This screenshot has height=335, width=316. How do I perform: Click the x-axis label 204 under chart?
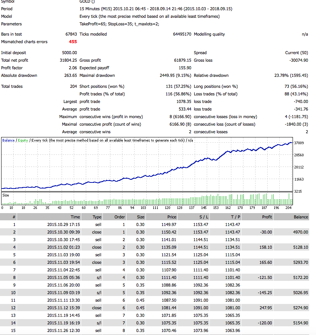coord(288,208)
